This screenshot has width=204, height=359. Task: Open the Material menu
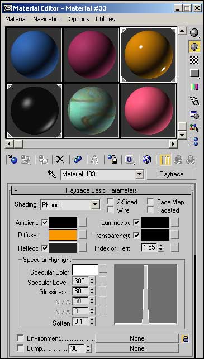16,19
